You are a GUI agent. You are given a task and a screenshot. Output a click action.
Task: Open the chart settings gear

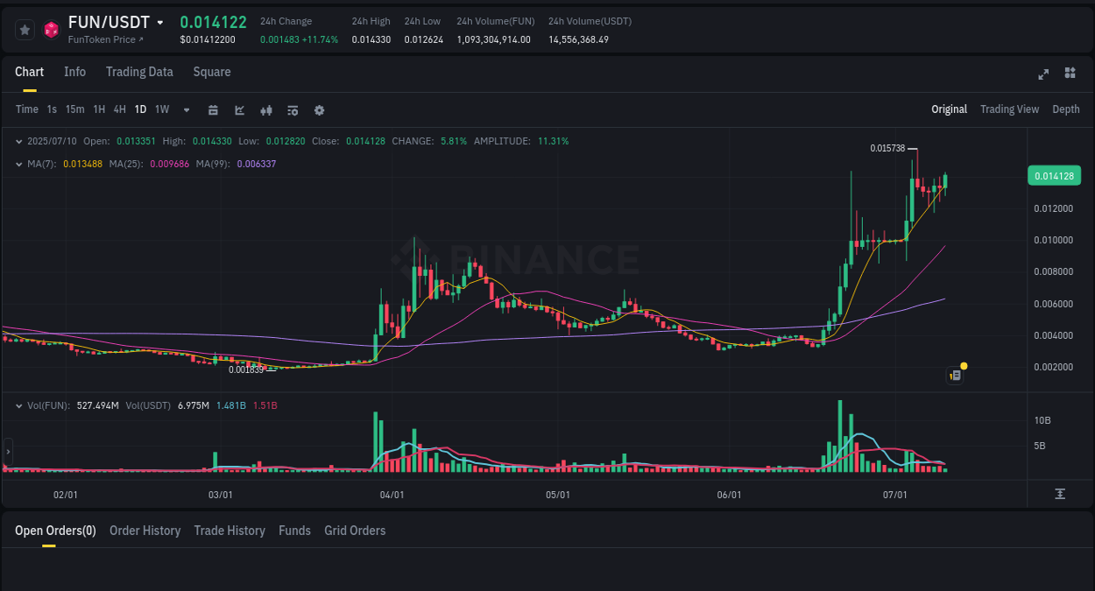pyautogui.click(x=318, y=109)
